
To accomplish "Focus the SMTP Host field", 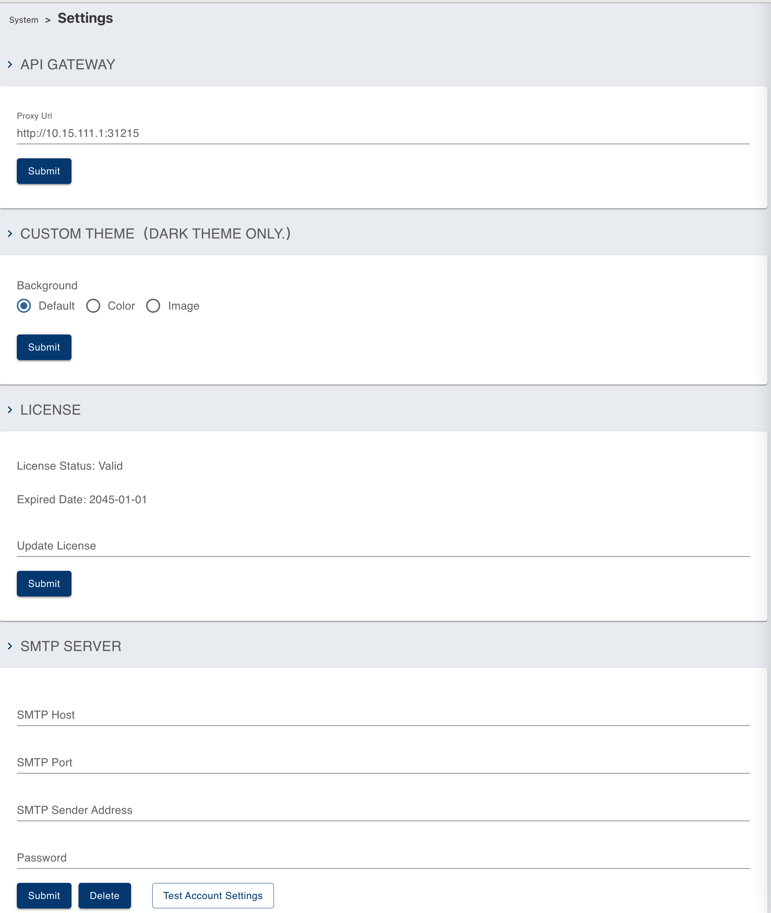I will [383, 715].
